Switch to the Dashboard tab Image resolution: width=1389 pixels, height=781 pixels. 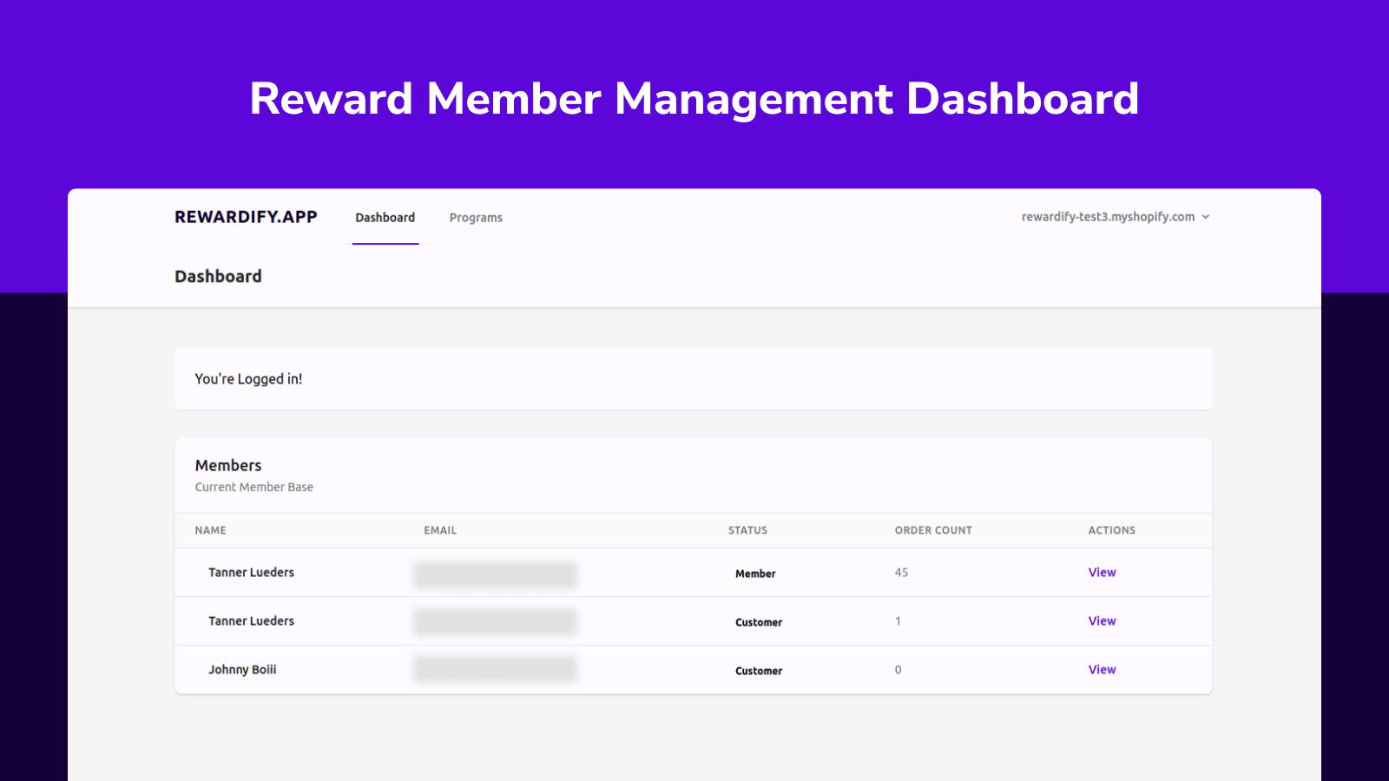[385, 218]
